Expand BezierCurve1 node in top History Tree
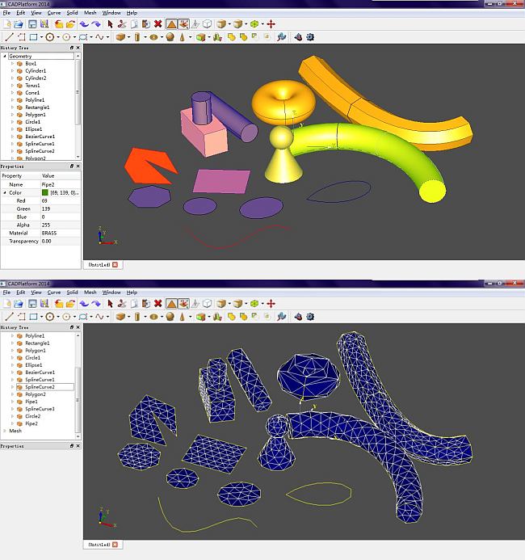The height and width of the screenshot is (560, 525). [12, 137]
